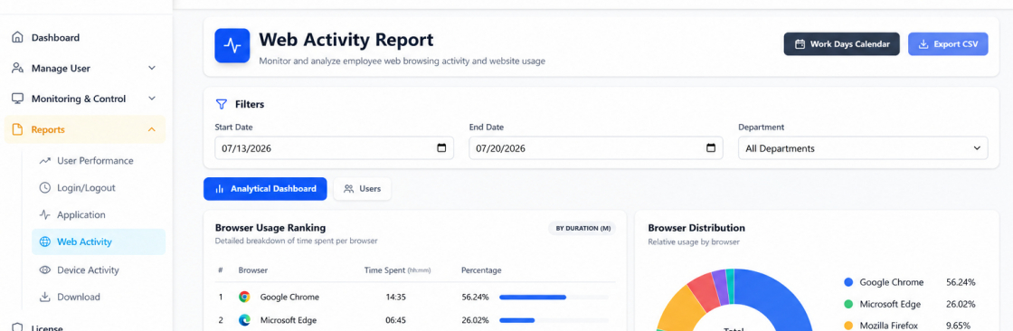Click the Google Chrome browser icon in ranking
Viewport: 1013px width, 331px height.
point(244,297)
